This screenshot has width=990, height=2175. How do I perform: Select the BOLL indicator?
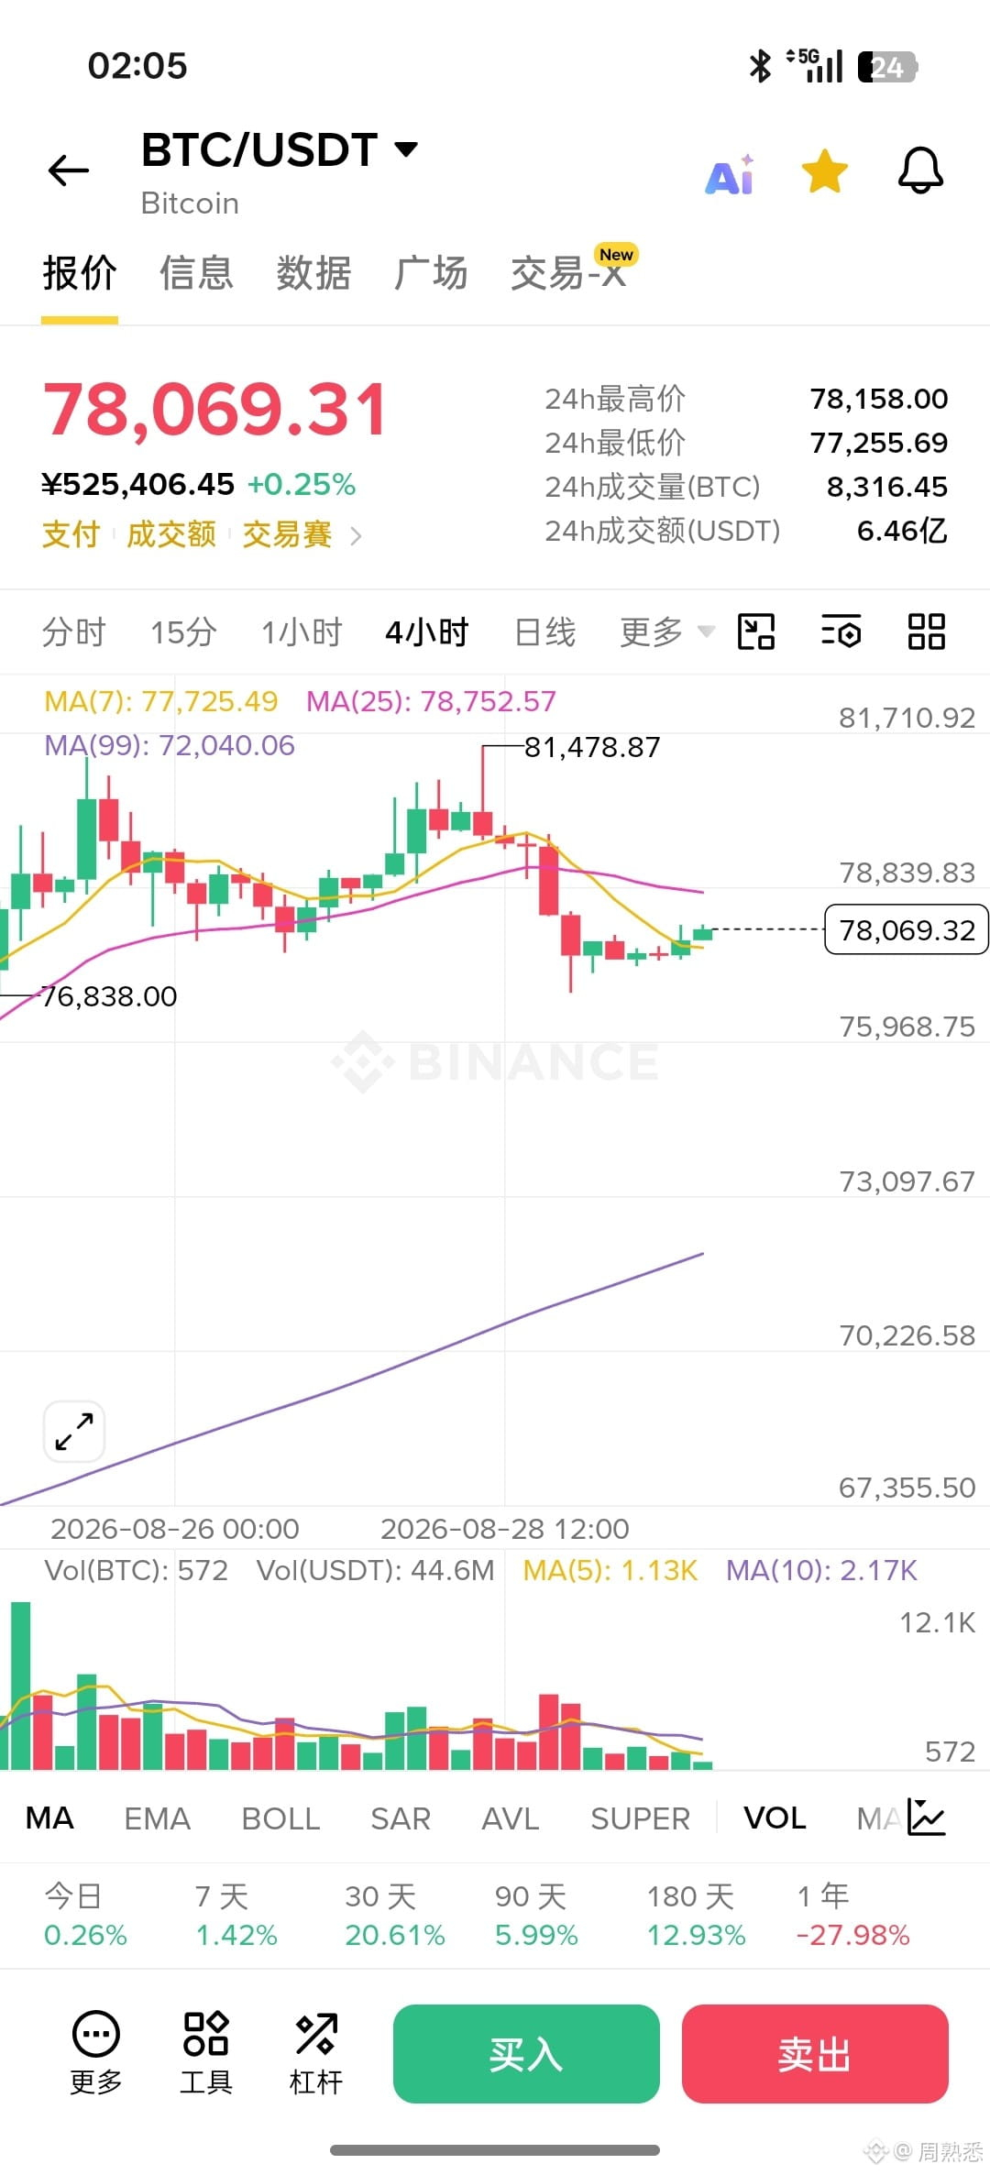point(280,1818)
